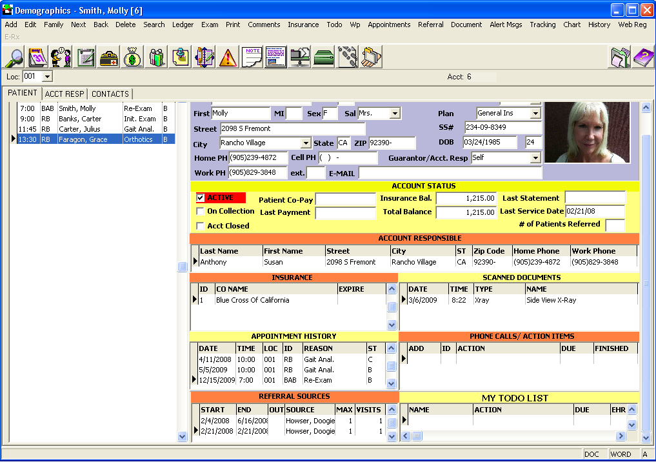Select the 13:30 Faragon, Grace appointment row

(96, 139)
